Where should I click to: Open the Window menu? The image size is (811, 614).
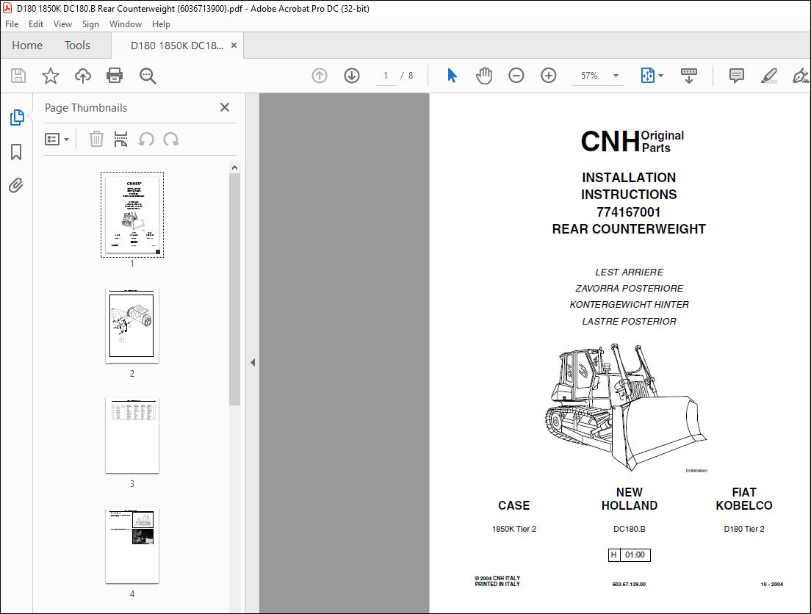tap(126, 24)
